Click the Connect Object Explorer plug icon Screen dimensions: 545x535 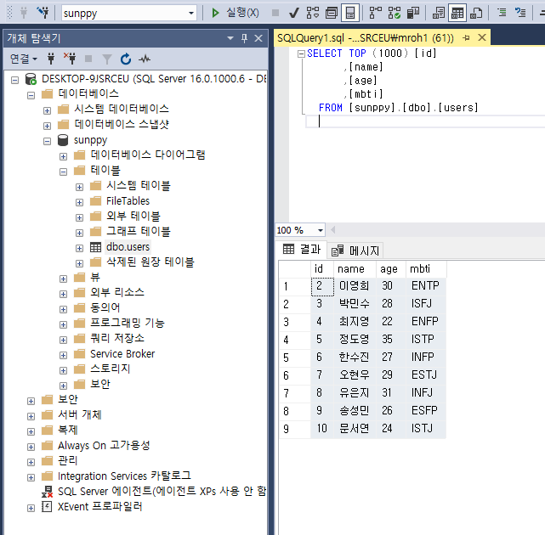51,59
